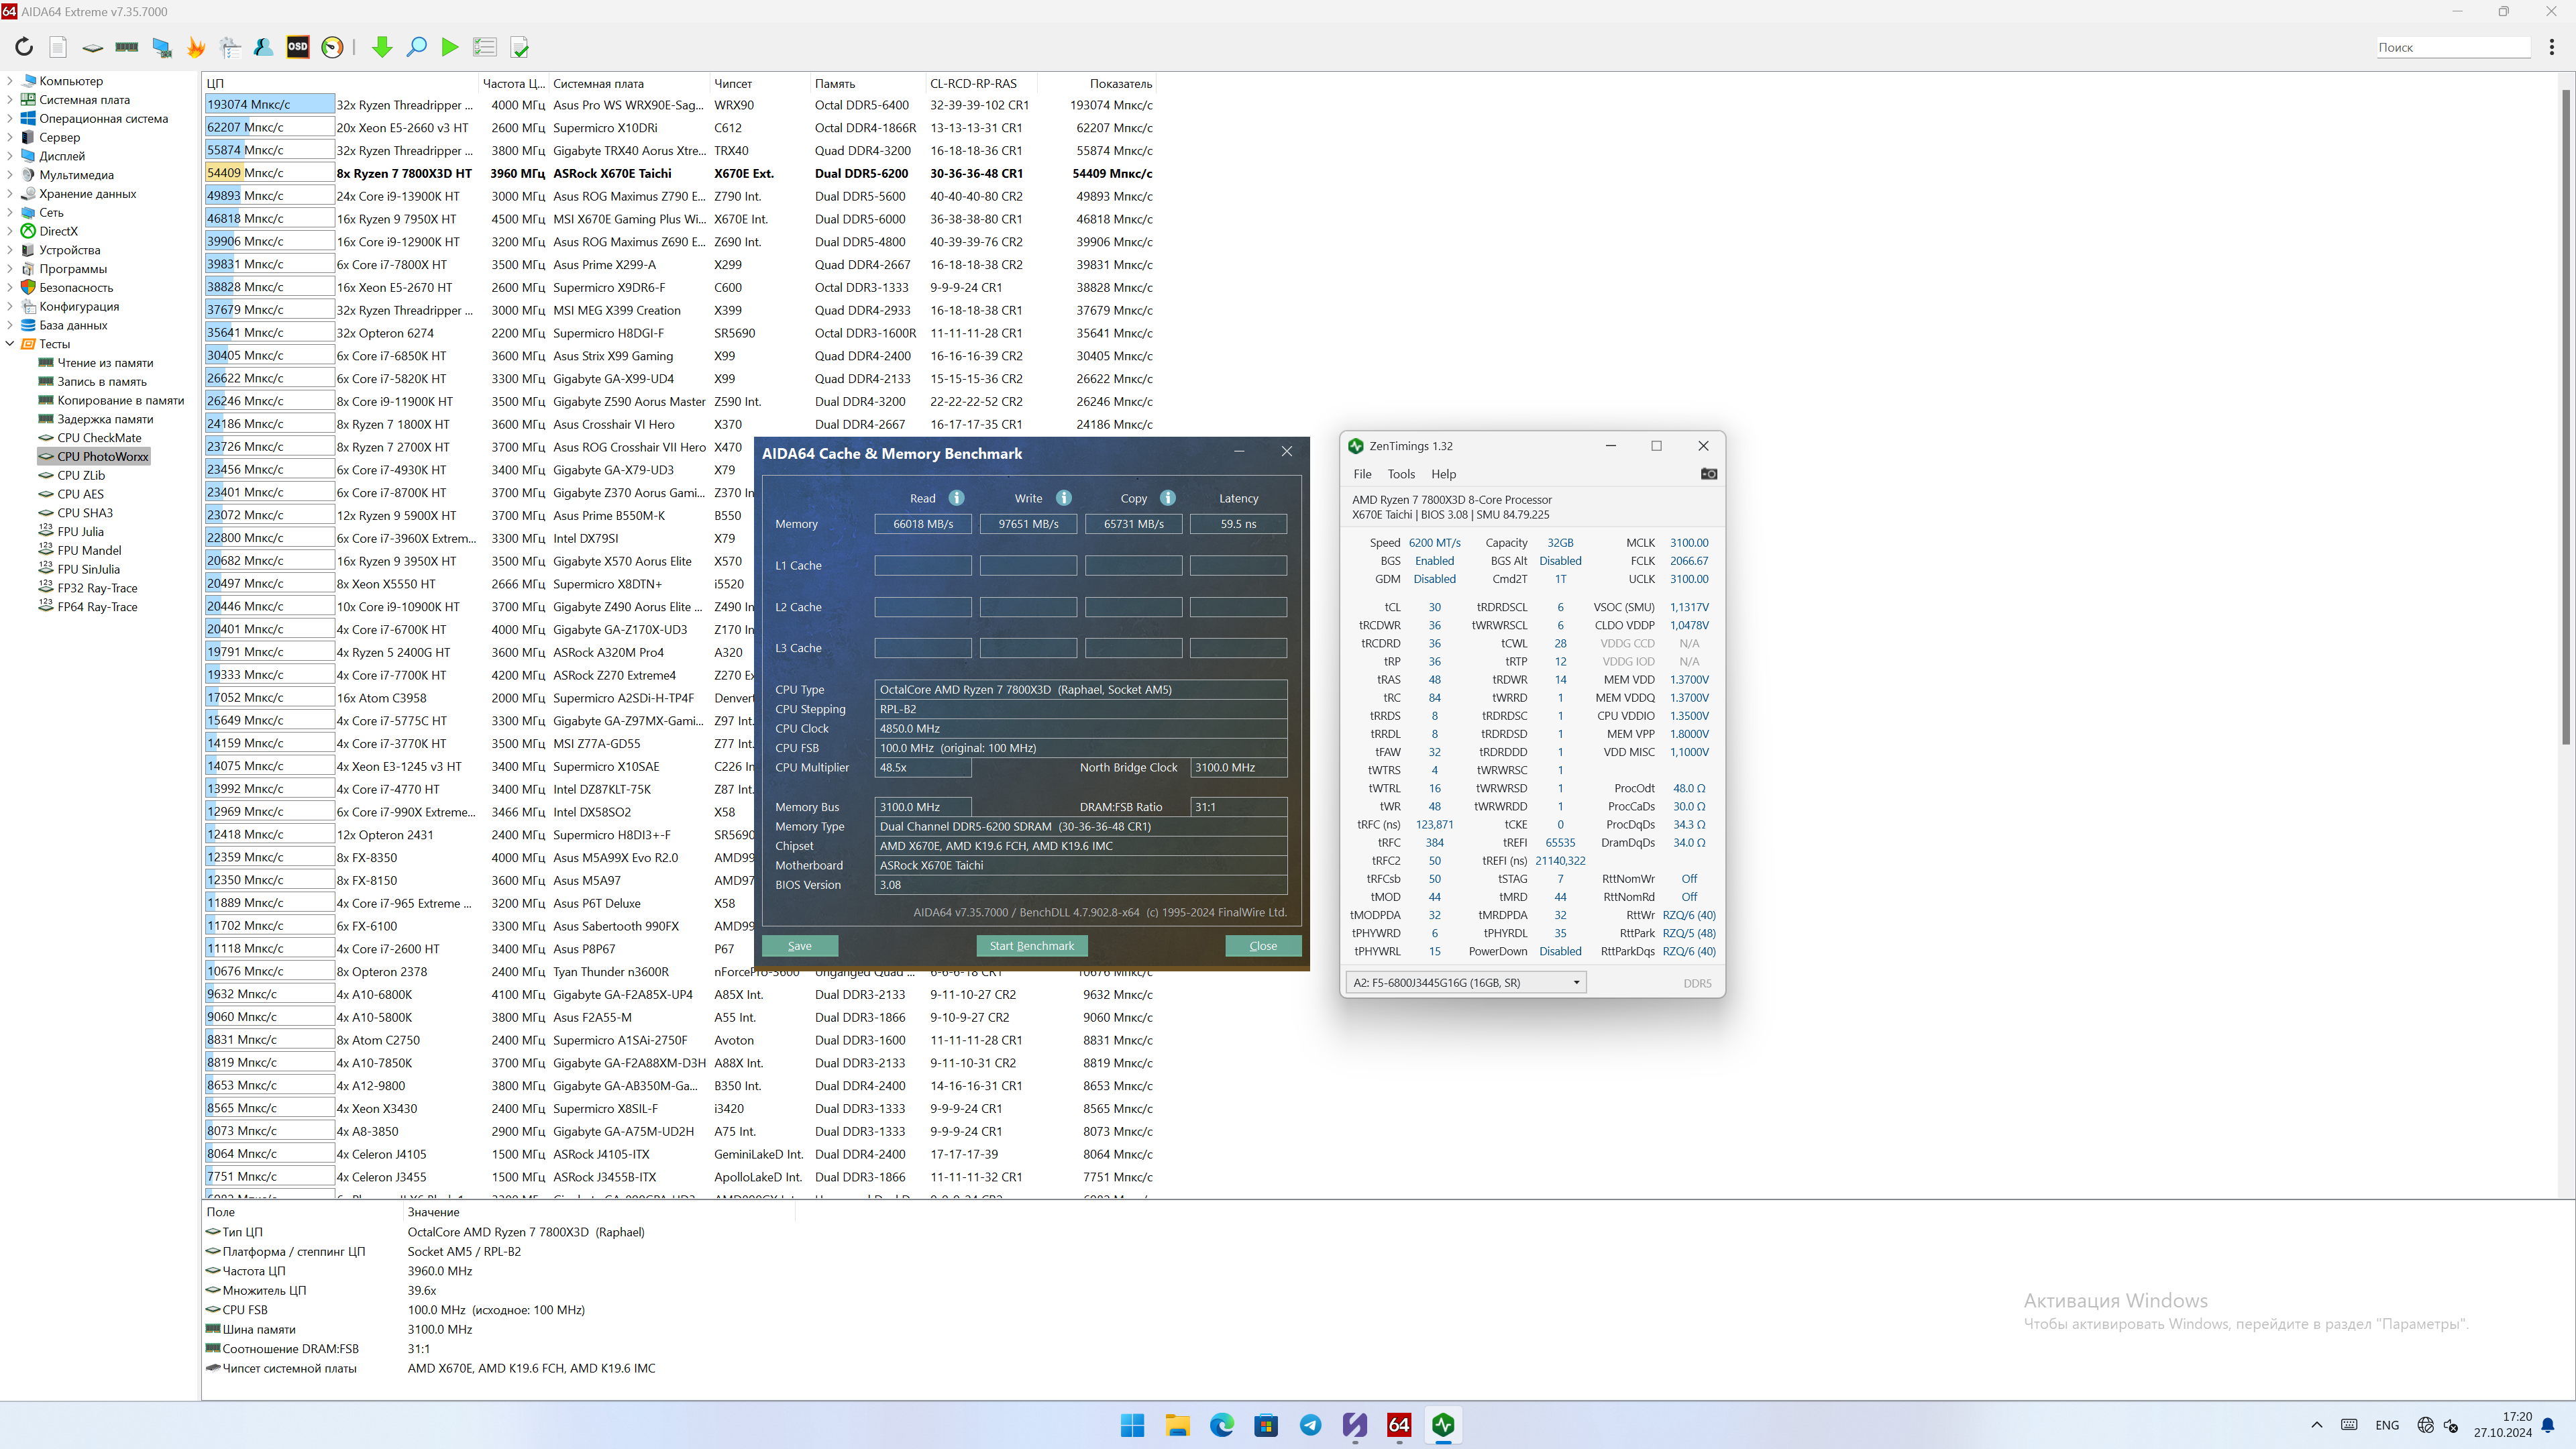Open the three-dot options menu
Image resolution: width=2576 pixels, height=1449 pixels.
(x=2552, y=47)
